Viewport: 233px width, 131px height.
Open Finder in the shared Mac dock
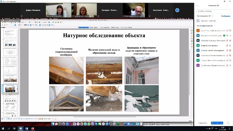pyautogui.click(x=53, y=124)
